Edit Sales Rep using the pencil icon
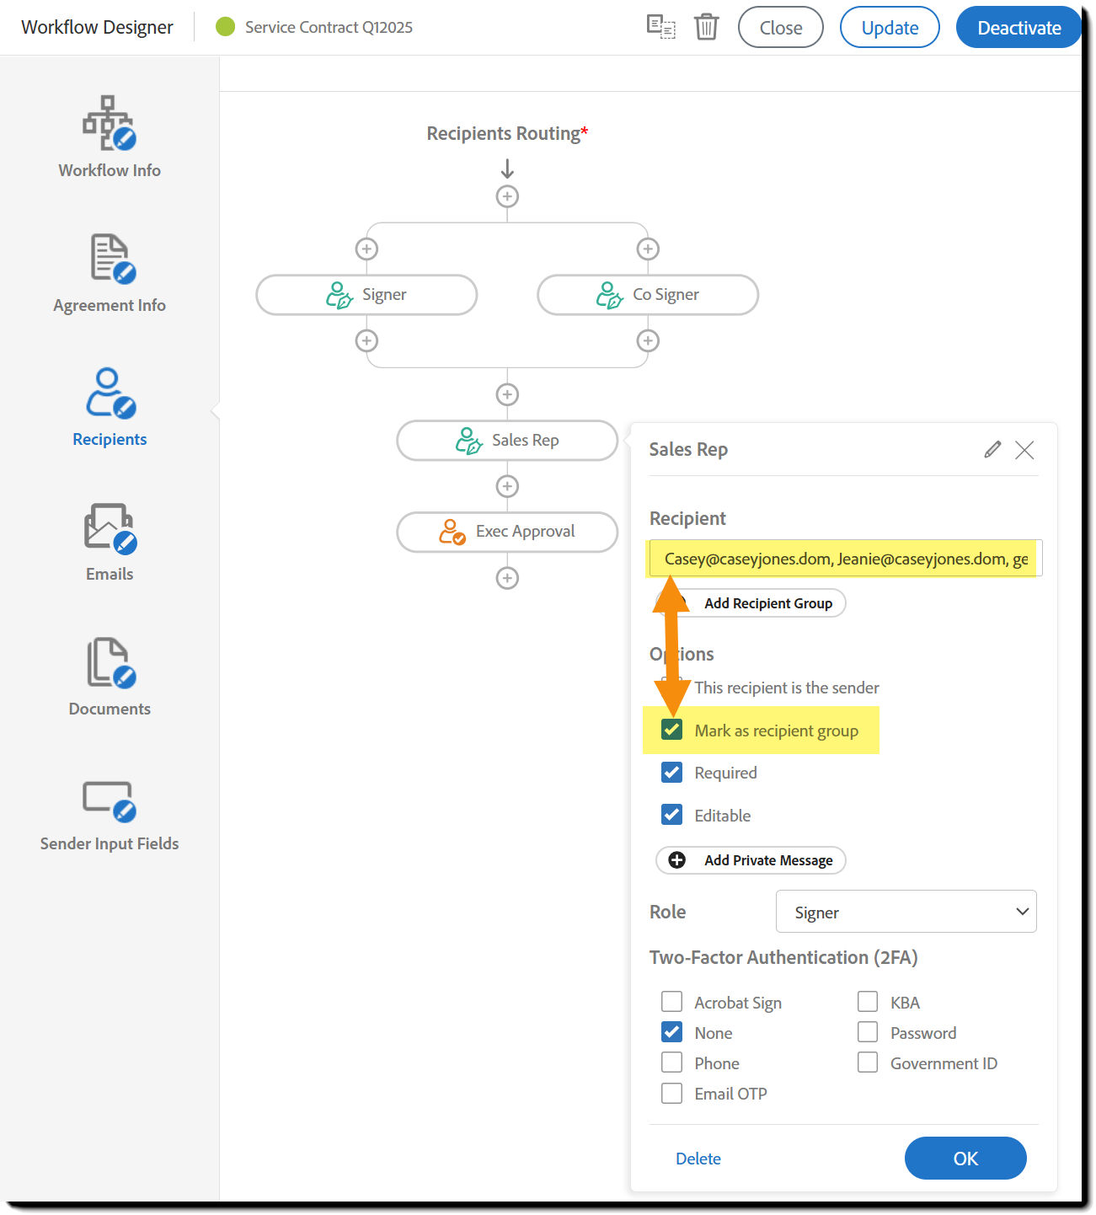The width and height of the screenshot is (1096, 1215). click(992, 449)
